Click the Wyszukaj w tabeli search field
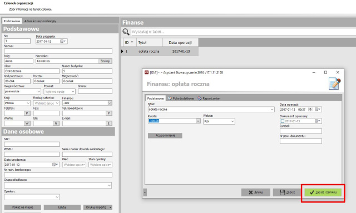This screenshot has width=356, height=213. pos(244,32)
